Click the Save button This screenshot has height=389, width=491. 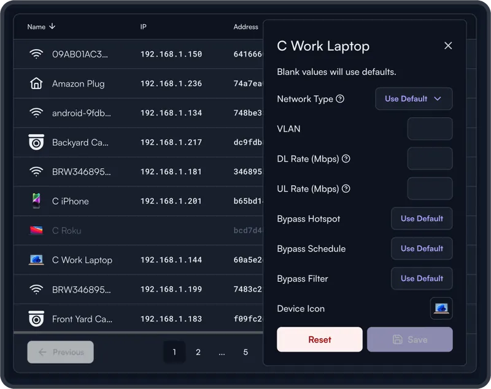[410, 339]
